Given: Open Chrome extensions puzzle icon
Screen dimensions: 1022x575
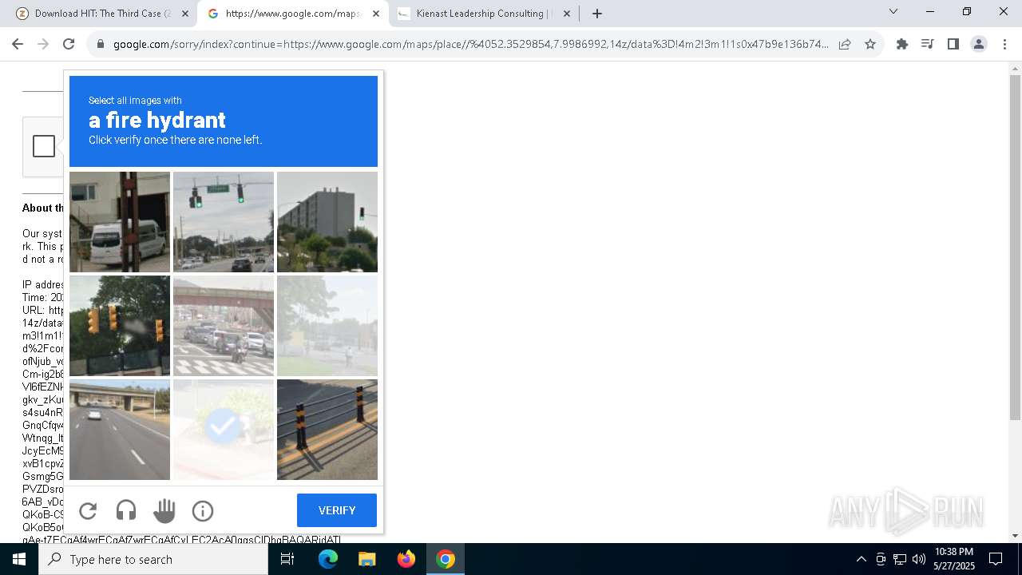Looking at the screenshot, I should [x=902, y=44].
